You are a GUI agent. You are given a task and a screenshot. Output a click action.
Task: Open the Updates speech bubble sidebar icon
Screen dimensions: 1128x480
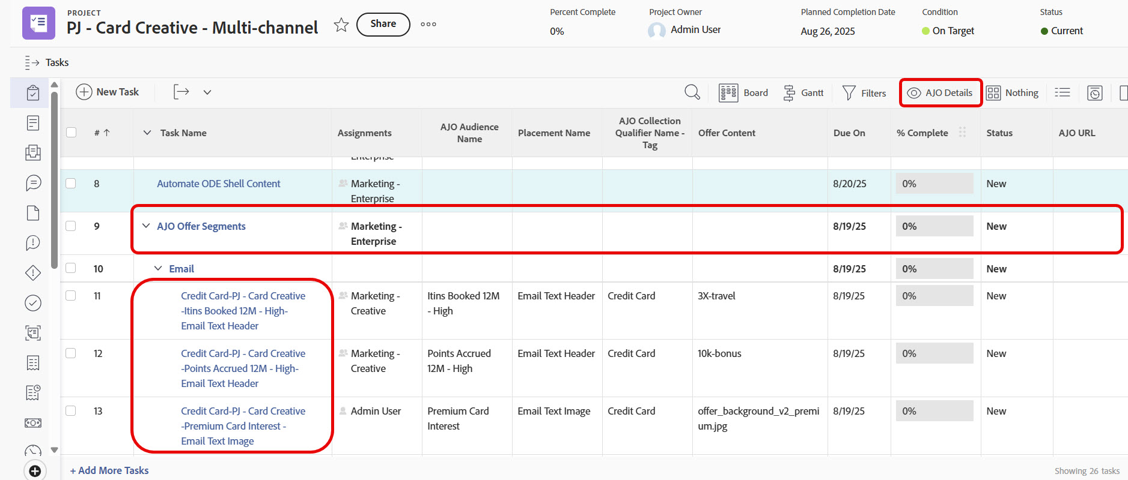pyautogui.click(x=33, y=183)
